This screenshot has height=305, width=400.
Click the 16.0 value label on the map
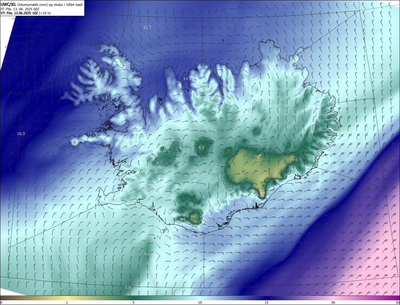click(21, 134)
